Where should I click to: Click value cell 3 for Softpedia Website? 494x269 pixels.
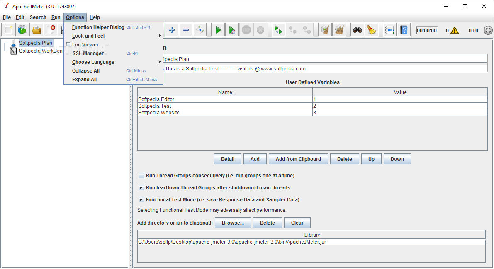(400, 112)
